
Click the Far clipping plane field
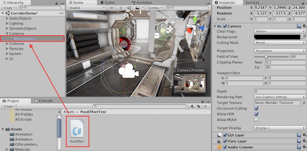pyautogui.click(x=286, y=68)
